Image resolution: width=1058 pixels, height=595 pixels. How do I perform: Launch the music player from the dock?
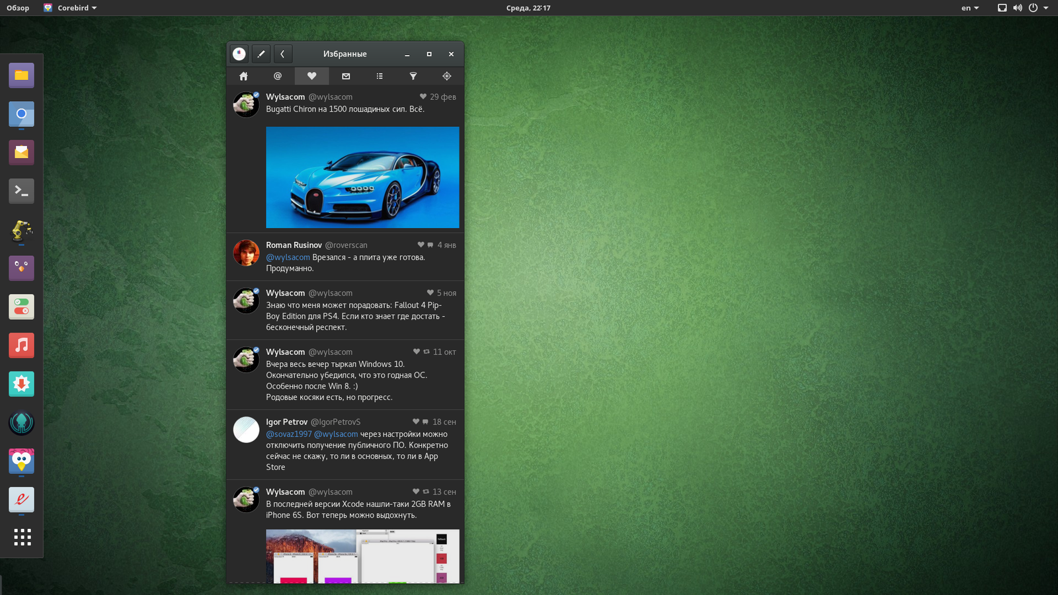[x=21, y=345]
